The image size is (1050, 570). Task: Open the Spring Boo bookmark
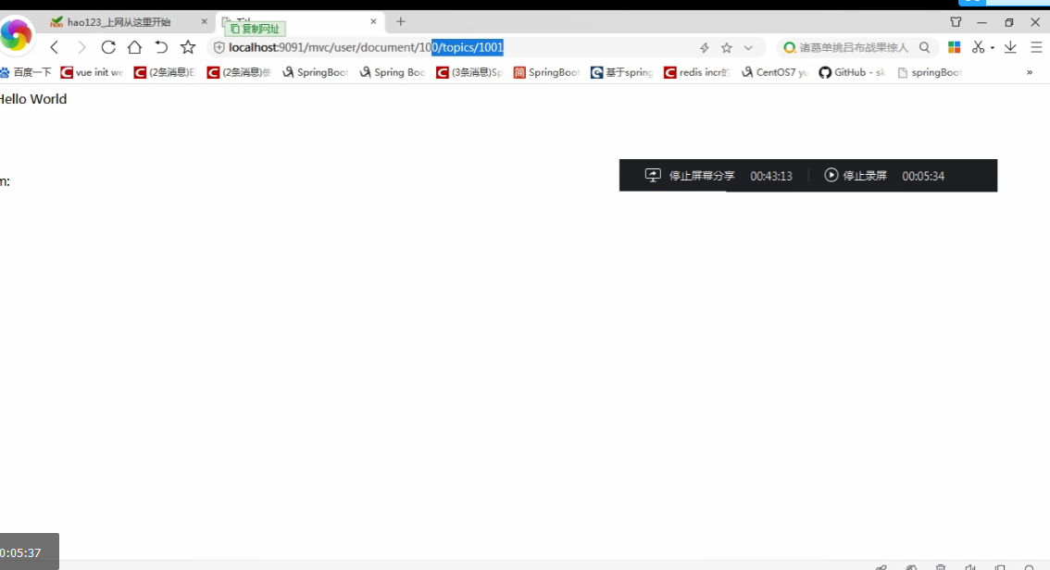[x=393, y=72]
